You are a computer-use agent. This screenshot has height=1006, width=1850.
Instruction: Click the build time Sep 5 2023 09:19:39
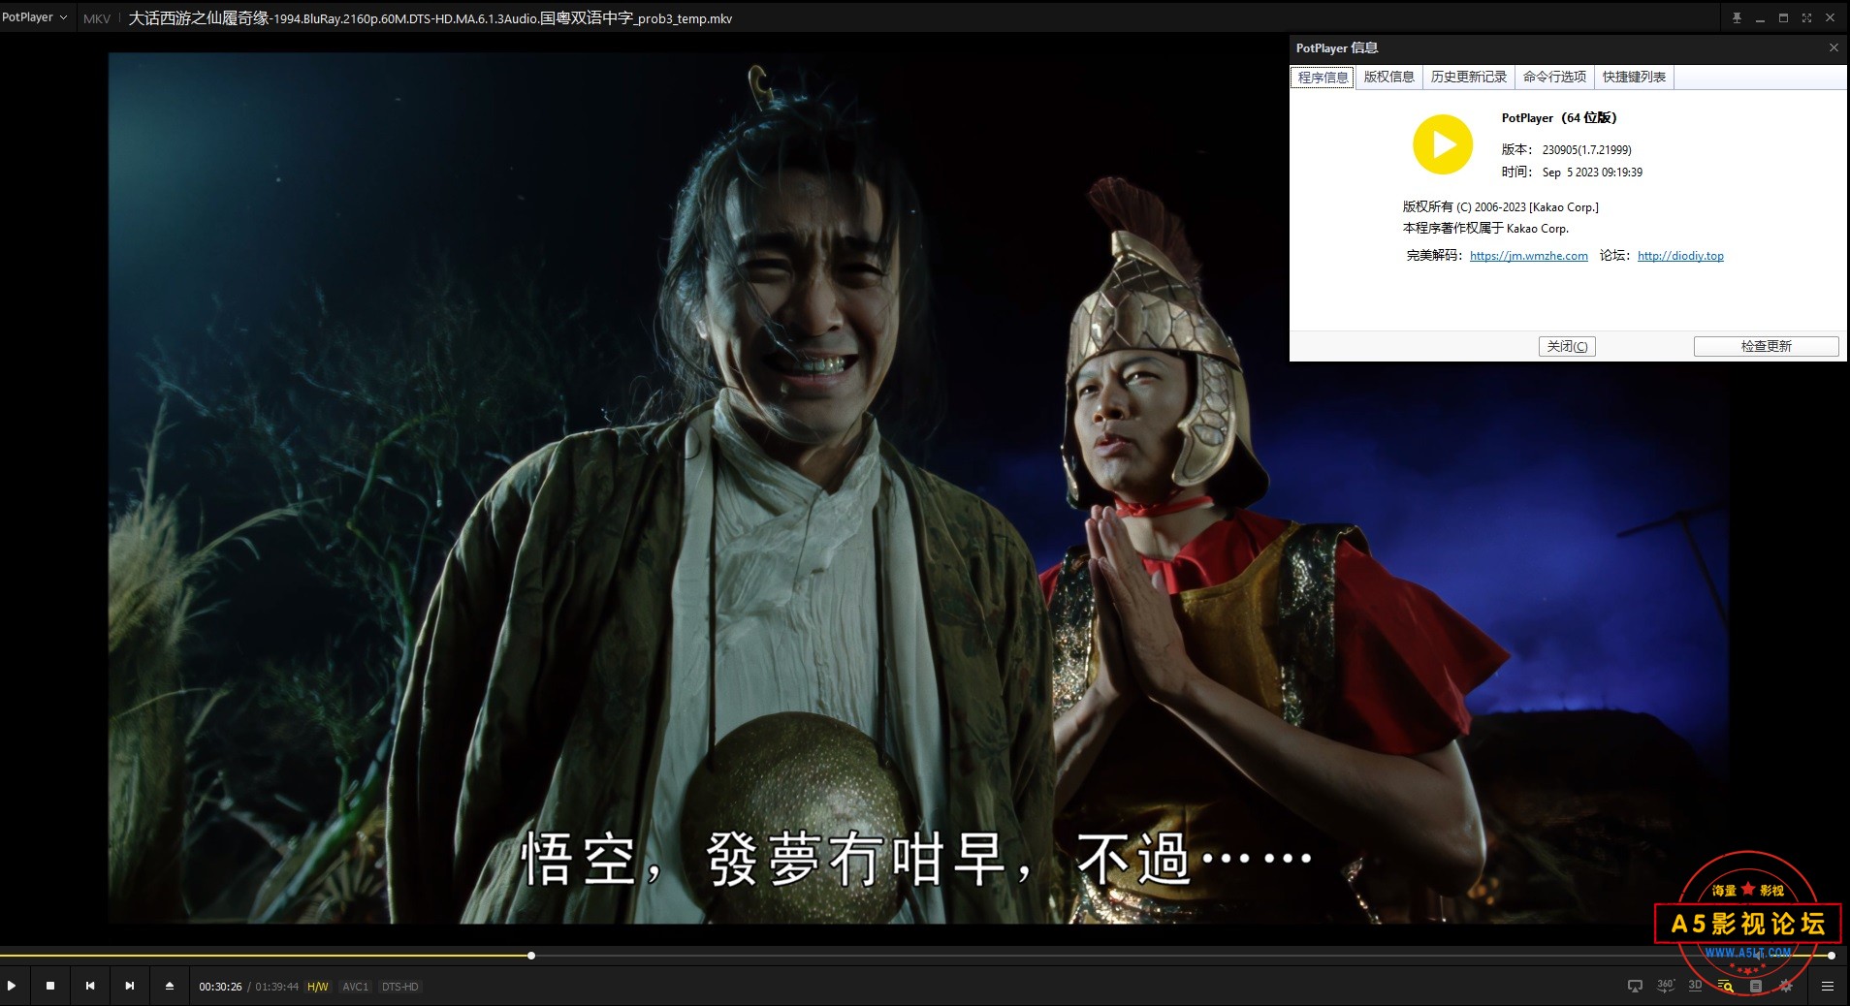pos(1592,173)
